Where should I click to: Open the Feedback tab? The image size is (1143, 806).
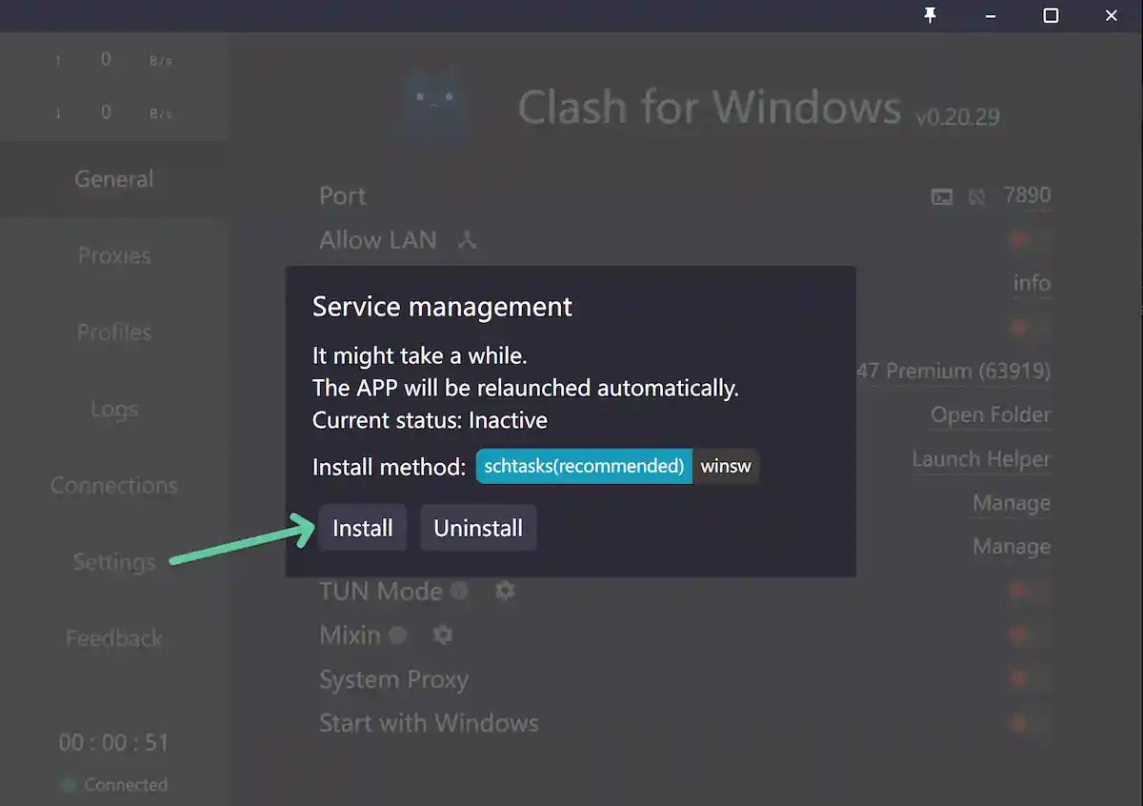point(114,638)
